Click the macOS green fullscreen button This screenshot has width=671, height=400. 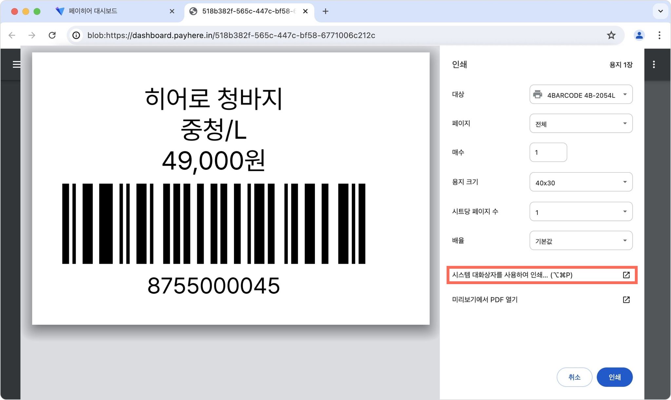[x=37, y=11]
